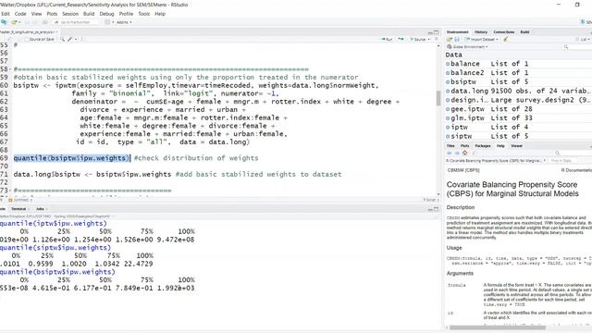The width and height of the screenshot is (592, 333).
Task: Expand the bsiptw object in Environment
Action: click(448, 82)
